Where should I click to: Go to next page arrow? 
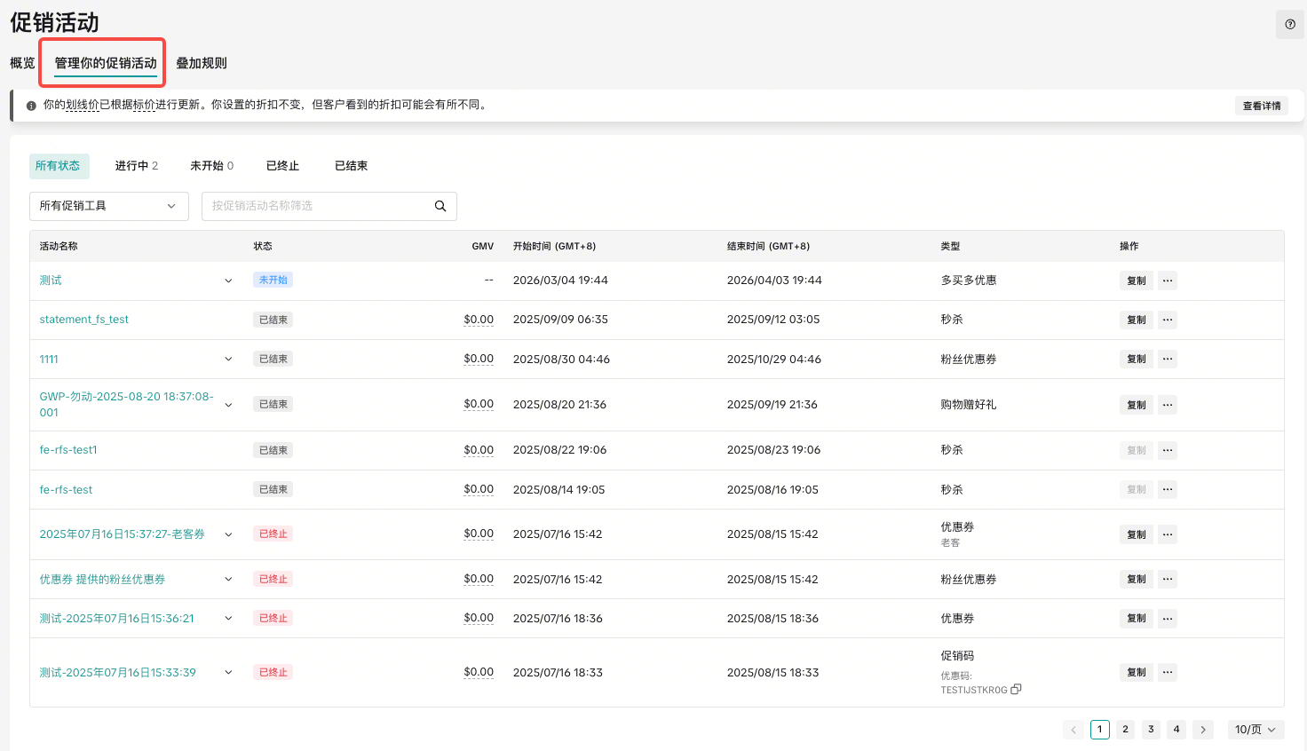tap(1202, 730)
